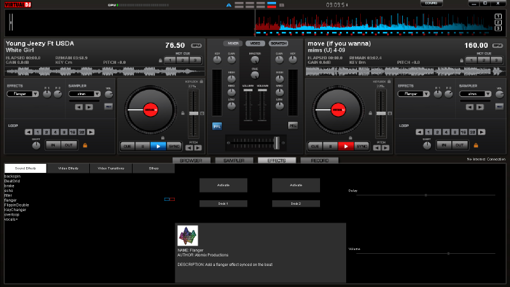This screenshot has width=510, height=287.
Task: Double the right deck loop length arrow
Action: click(x=482, y=132)
